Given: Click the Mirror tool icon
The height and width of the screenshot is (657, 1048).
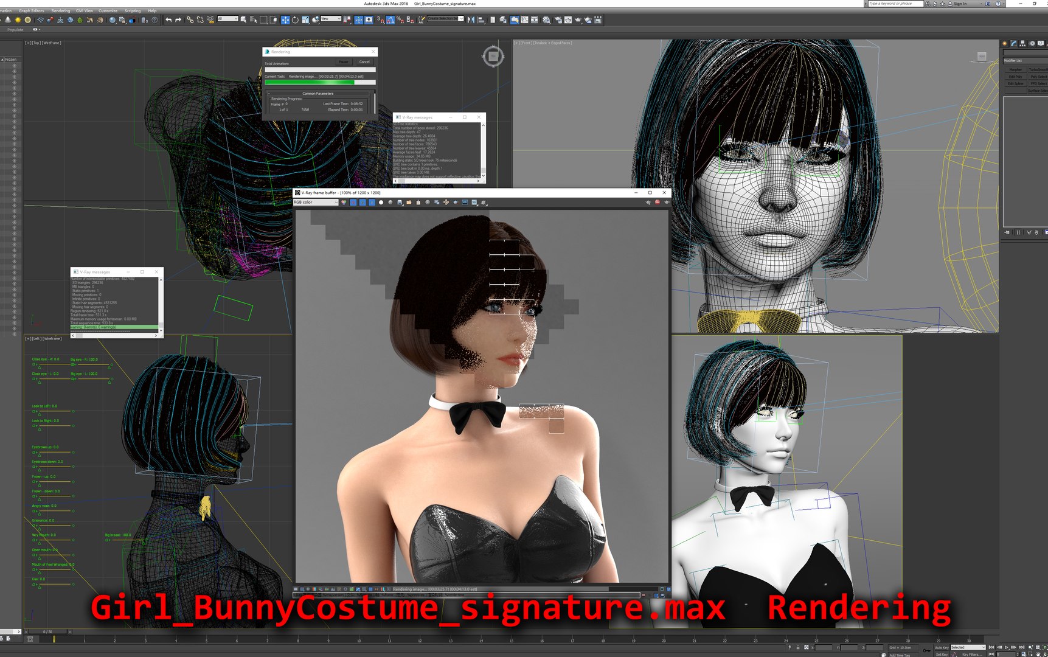Looking at the screenshot, I should coord(470,20).
